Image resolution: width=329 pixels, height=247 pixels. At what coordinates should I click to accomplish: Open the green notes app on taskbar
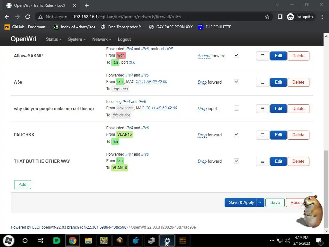click(57, 241)
